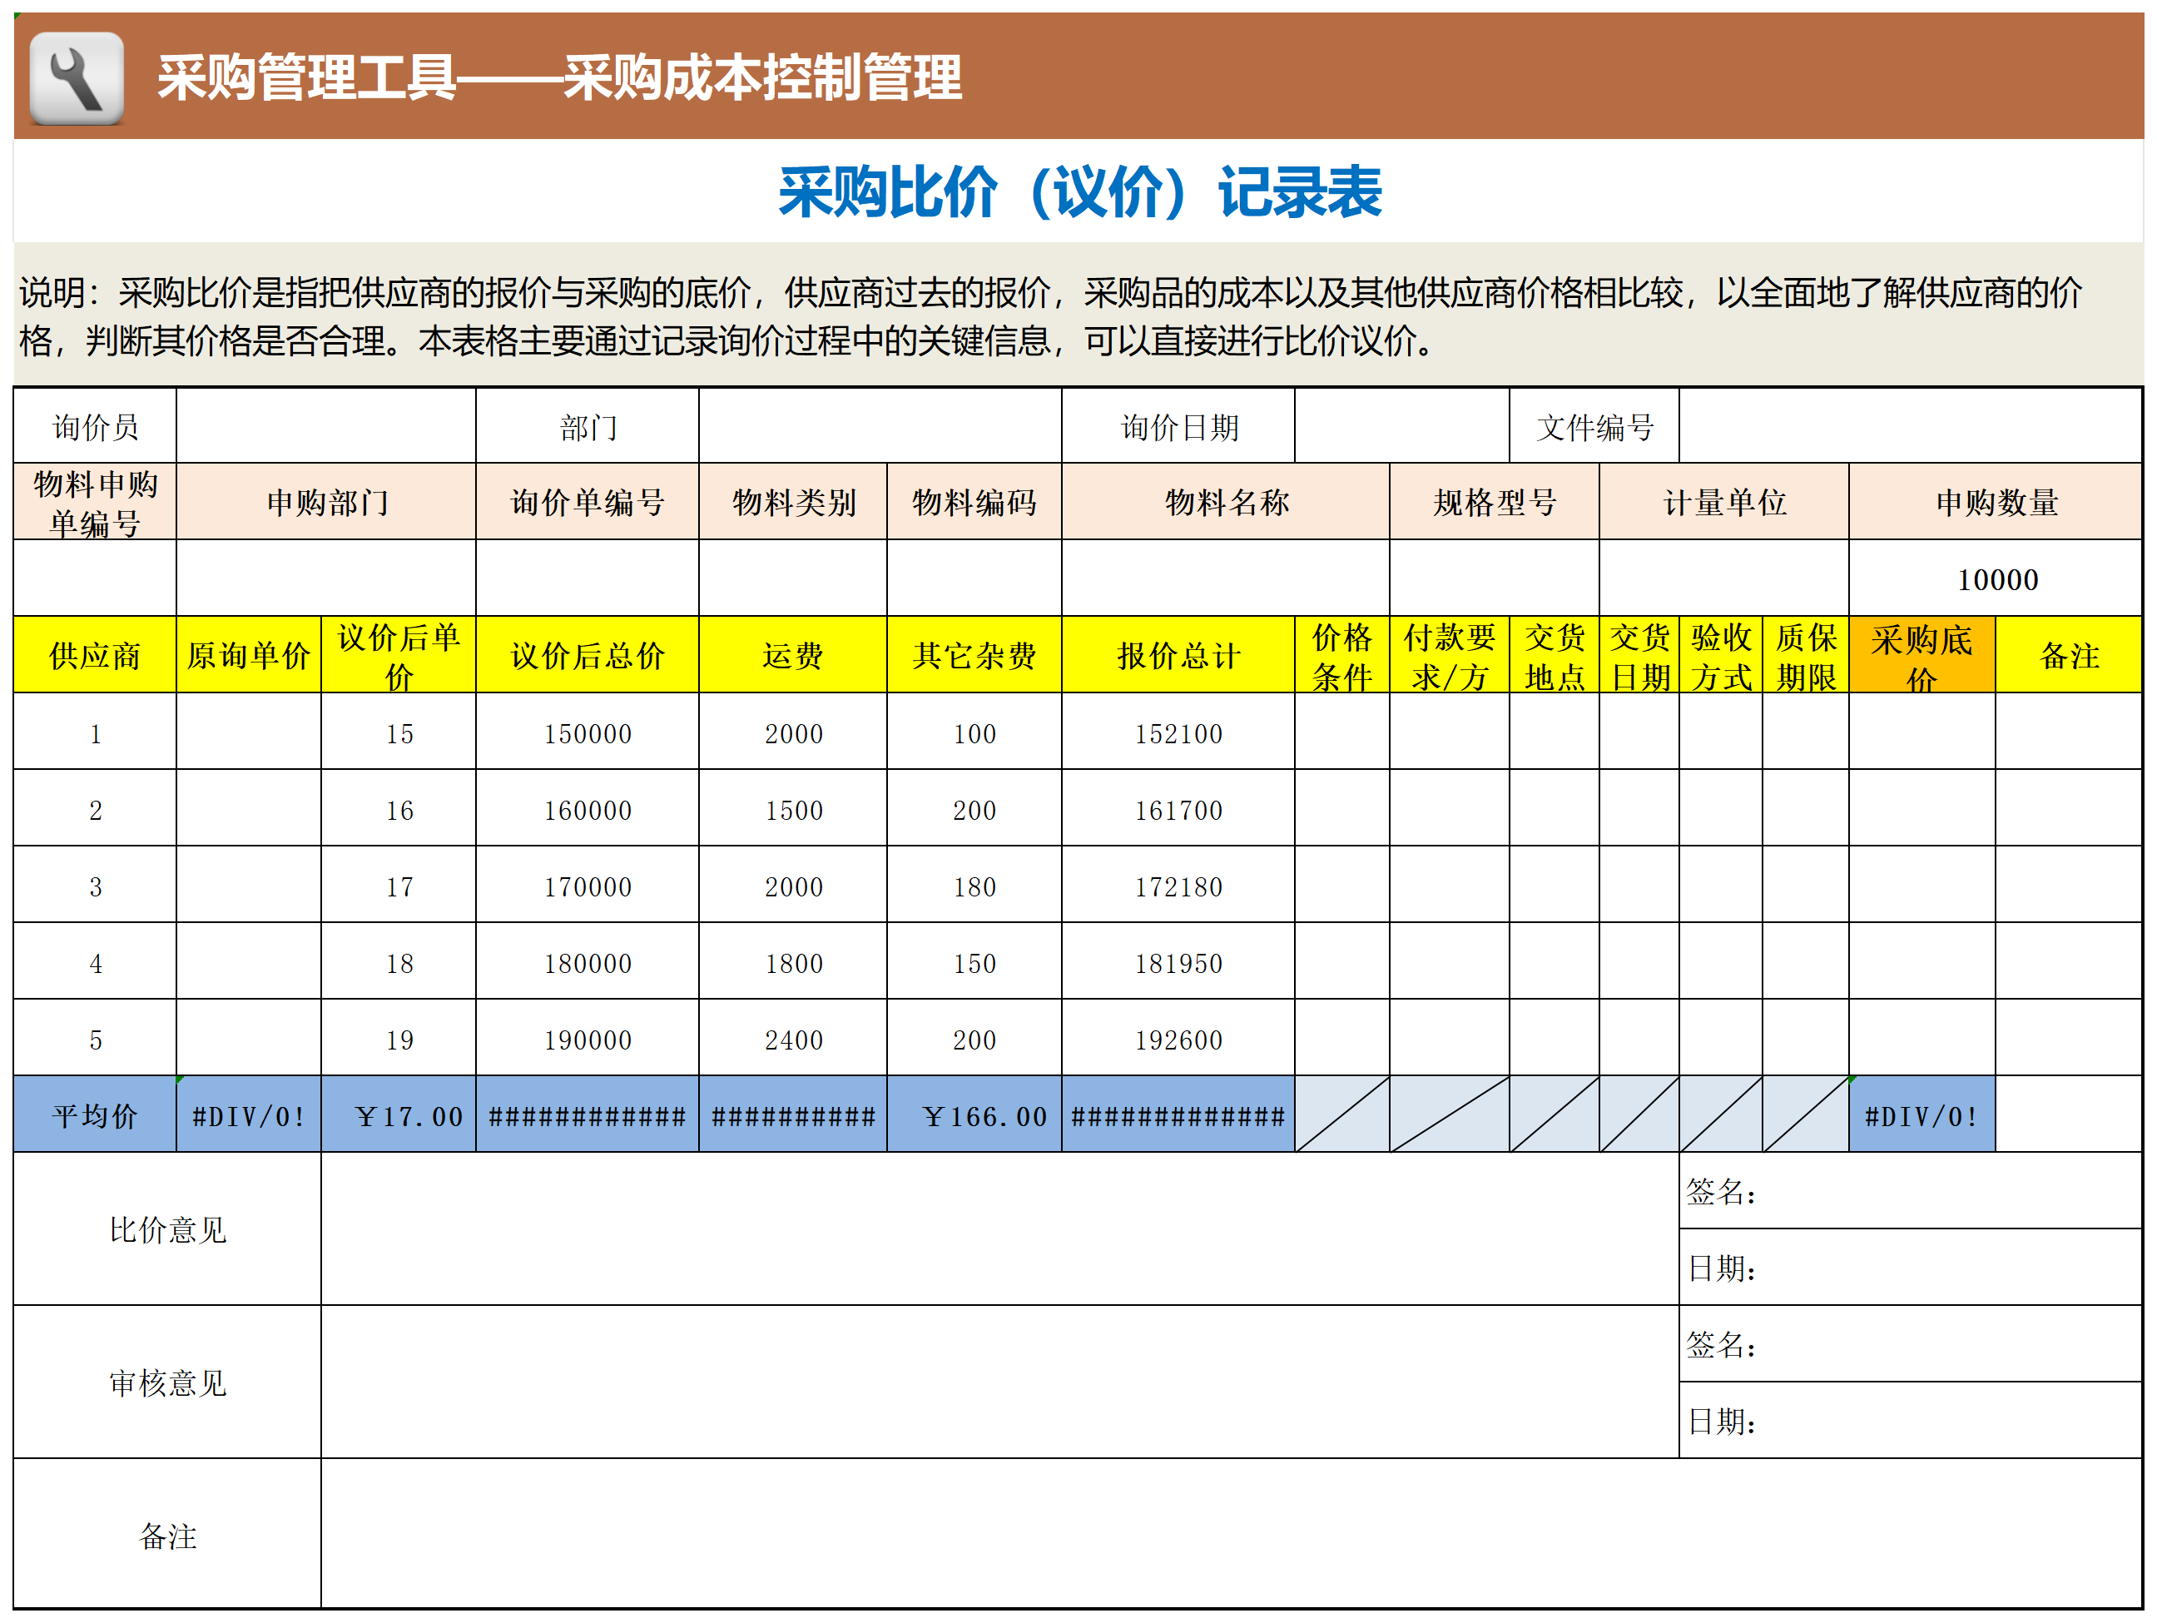Image resolution: width=2157 pixels, height=1623 pixels.
Task: Select the 申购部门 header cell
Action: pos(325,503)
